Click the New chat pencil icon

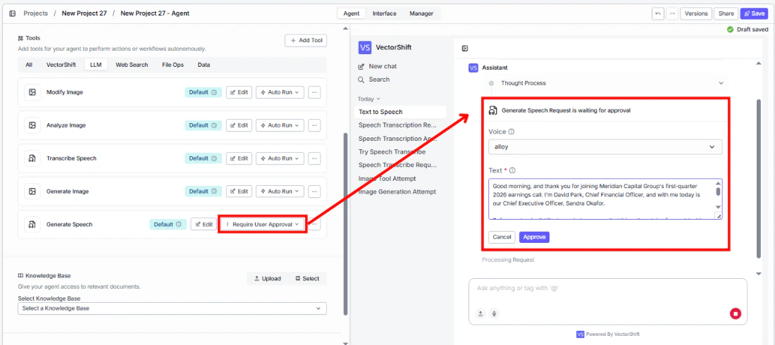coord(361,66)
